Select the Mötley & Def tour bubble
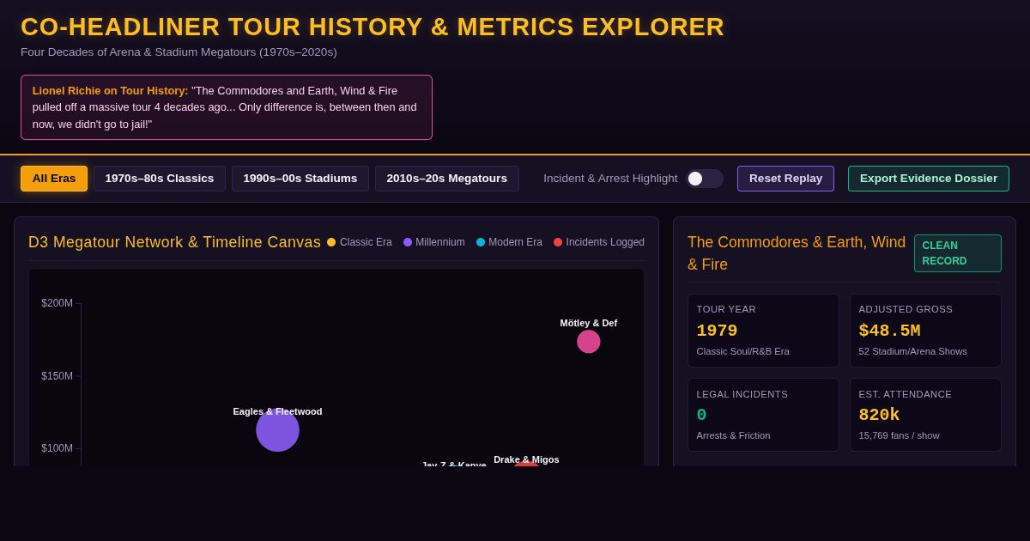 pyautogui.click(x=589, y=342)
